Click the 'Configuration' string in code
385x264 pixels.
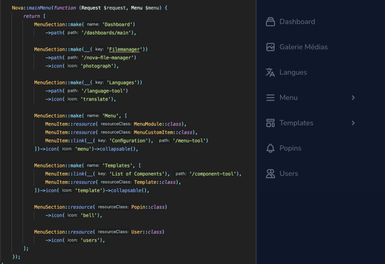click(x=128, y=140)
